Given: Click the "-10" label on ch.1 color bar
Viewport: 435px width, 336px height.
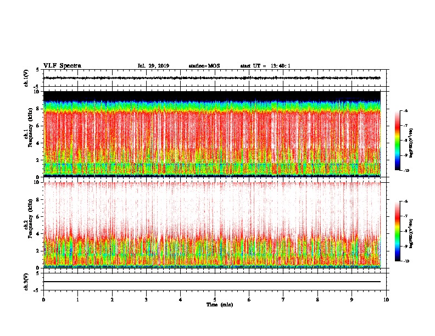Looking at the screenshot, I should (406, 171).
